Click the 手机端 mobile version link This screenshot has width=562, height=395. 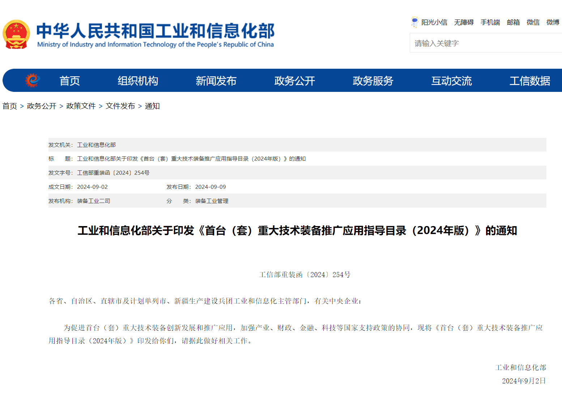(x=490, y=22)
